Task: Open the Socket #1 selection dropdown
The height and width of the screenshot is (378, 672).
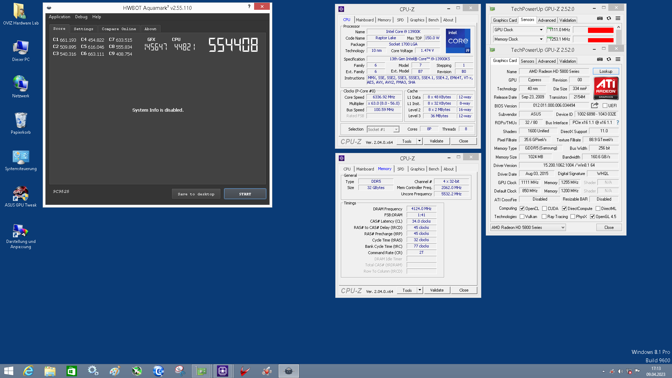Action: 383,129
